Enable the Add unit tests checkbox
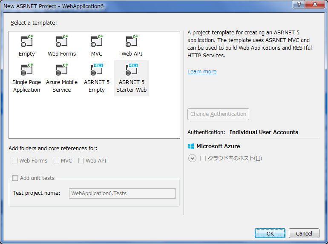Viewport: 328px width, 244px height. pyautogui.click(x=15, y=178)
